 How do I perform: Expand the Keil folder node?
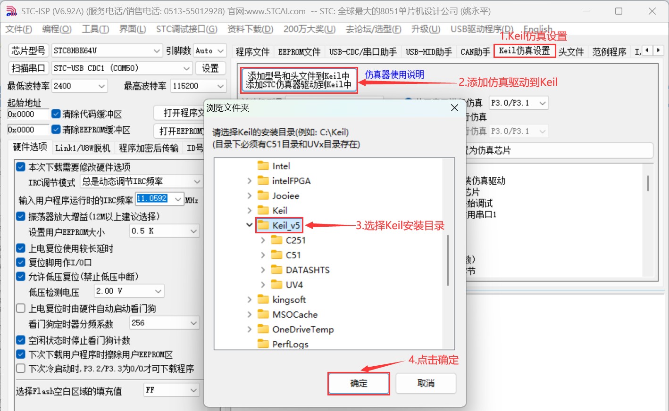click(x=250, y=210)
